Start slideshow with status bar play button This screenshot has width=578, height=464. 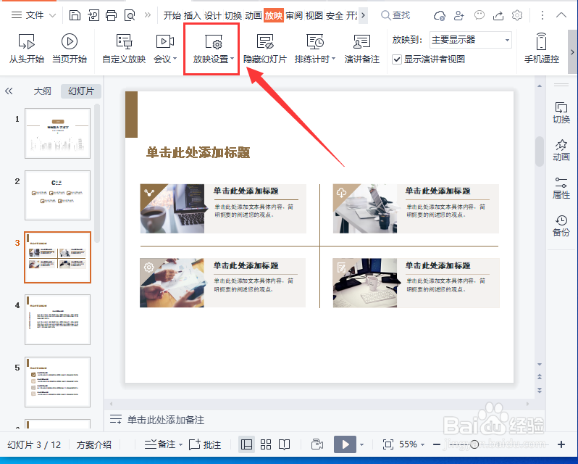pyautogui.click(x=345, y=444)
